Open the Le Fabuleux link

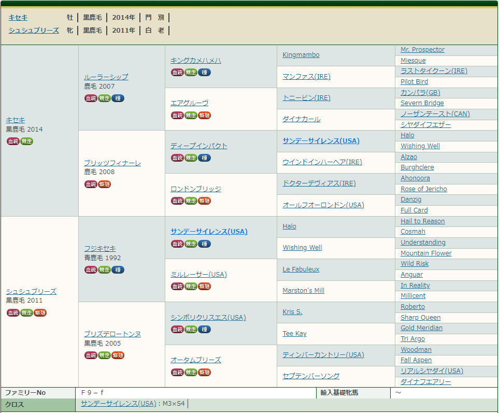(x=301, y=269)
